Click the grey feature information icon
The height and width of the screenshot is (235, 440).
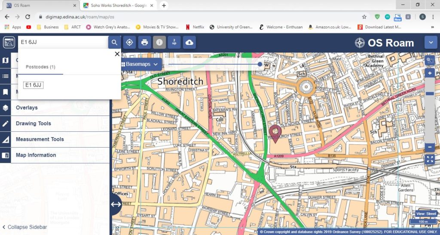pyautogui.click(x=159, y=43)
